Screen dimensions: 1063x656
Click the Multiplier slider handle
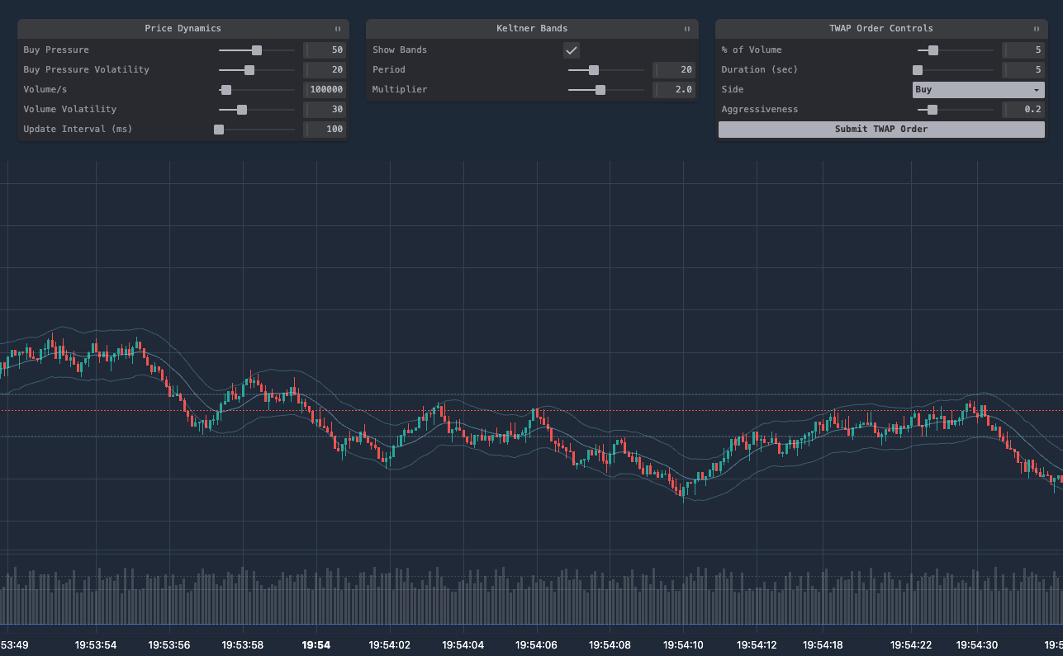pyautogui.click(x=600, y=90)
